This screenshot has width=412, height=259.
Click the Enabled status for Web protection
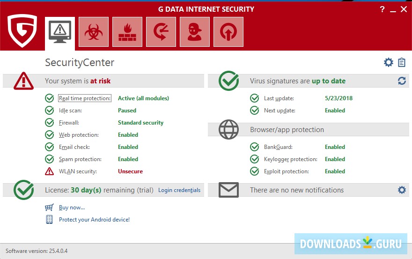128,134
